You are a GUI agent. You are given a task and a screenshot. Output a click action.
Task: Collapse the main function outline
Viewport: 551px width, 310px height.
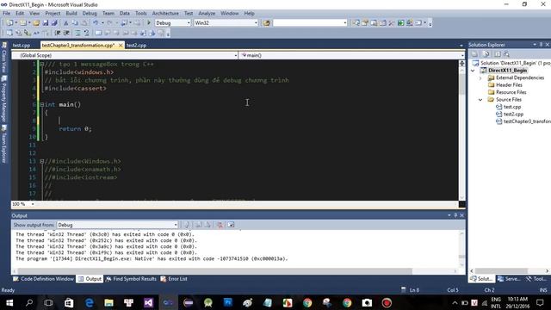click(x=42, y=104)
